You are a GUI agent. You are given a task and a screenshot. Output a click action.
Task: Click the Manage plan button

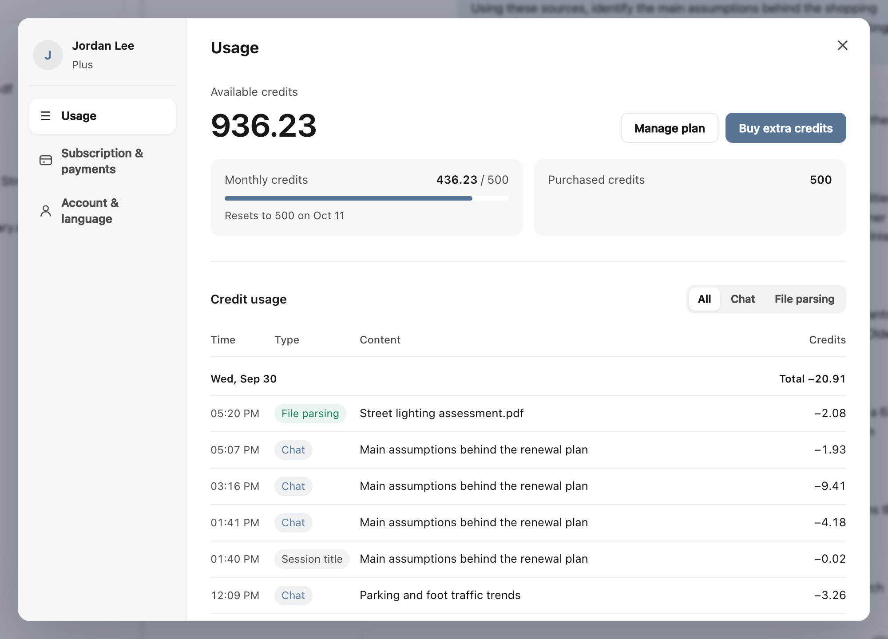point(669,128)
